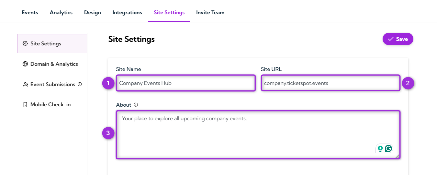The height and width of the screenshot is (175, 437).
Task: Click into the Site Name field
Action: 185,83
